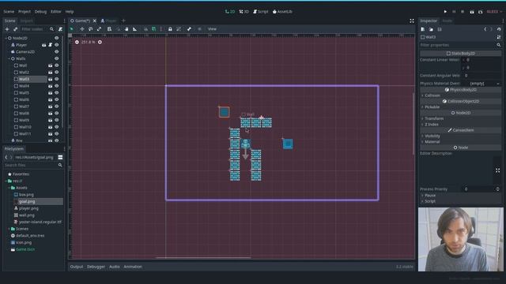This screenshot has width=506, height=284.
Task: Toggle grid snap
Action: (154, 29)
